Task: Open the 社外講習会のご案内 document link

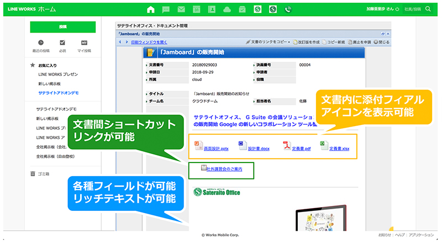Action: click(x=224, y=169)
